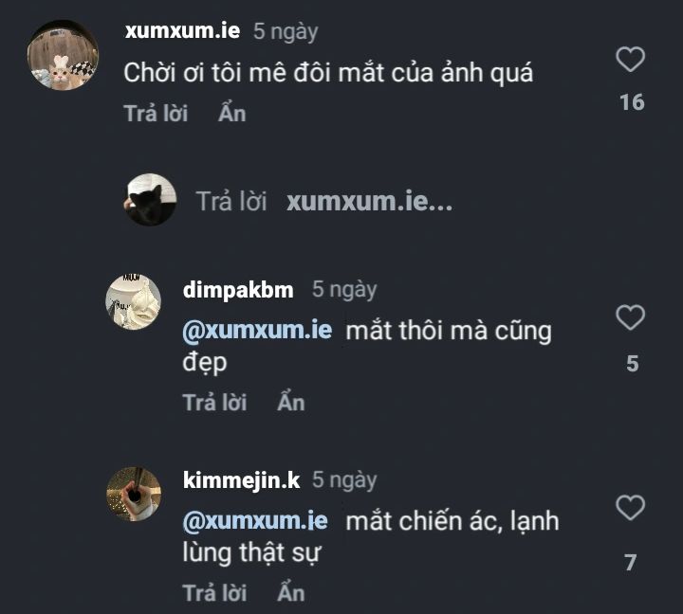The height and width of the screenshot is (614, 683).
Task: Click the 16 likes count on top comment
Action: [x=632, y=102]
